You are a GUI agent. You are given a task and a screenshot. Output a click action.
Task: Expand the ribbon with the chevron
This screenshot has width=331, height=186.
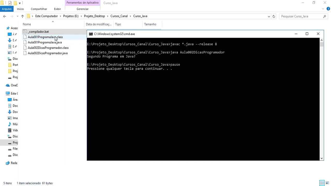[323, 9]
